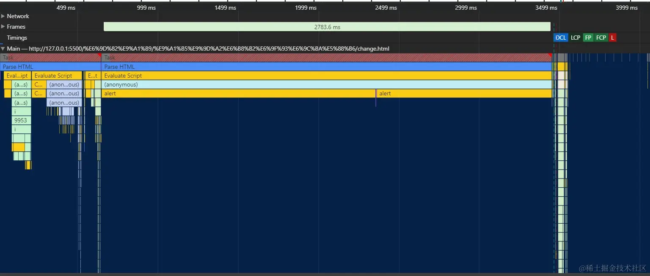Screen dimensions: 650x276
Task: Click the FP timing marker
Action: click(x=588, y=38)
